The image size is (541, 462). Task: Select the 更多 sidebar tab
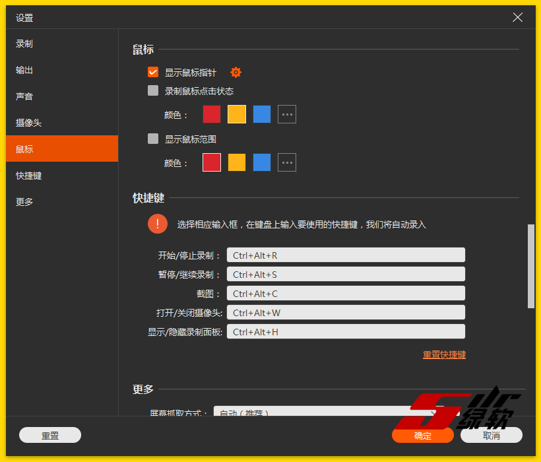coord(24,202)
